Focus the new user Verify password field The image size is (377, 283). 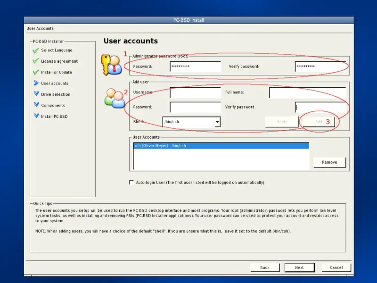tap(320, 108)
